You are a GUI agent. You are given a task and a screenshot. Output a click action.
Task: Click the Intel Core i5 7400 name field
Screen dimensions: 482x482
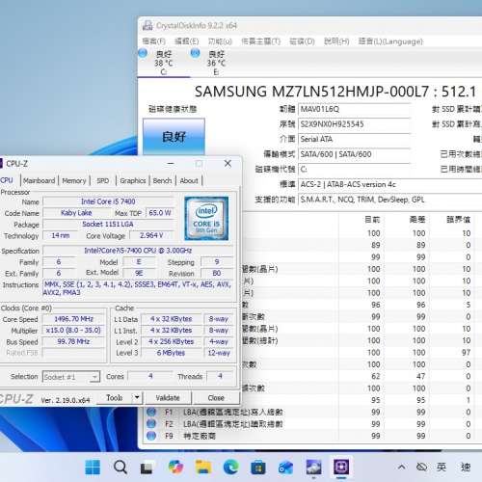click(108, 201)
